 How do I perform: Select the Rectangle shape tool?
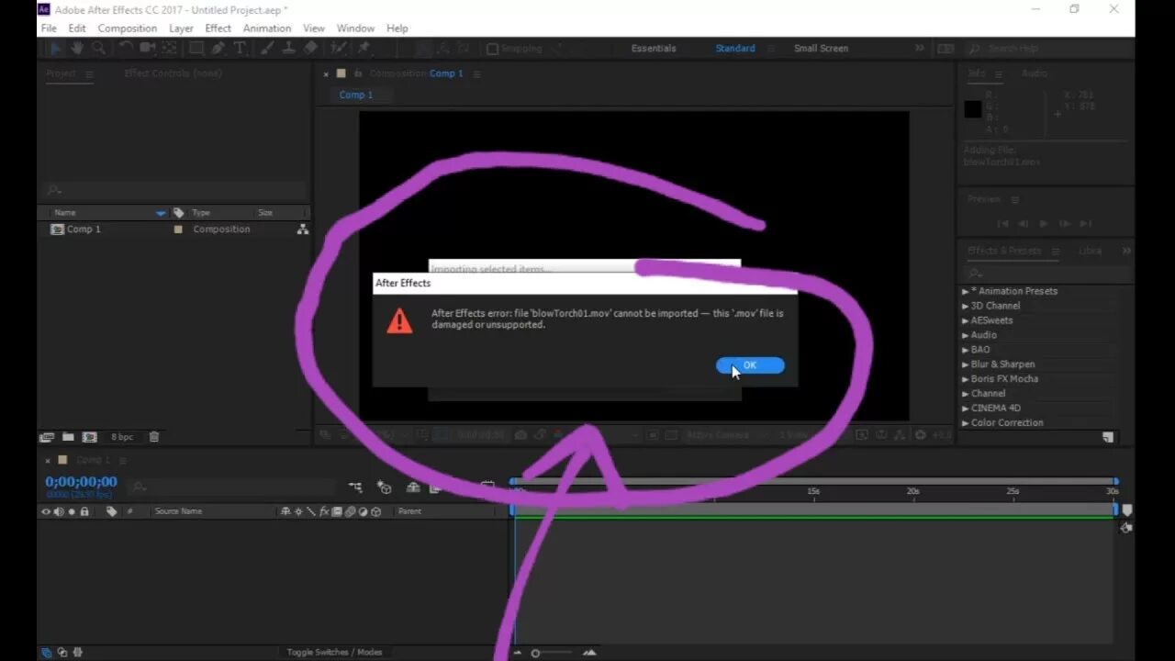(x=196, y=49)
